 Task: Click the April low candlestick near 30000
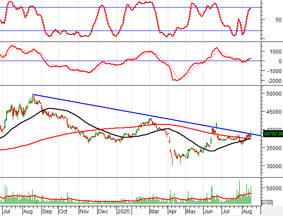pos(172,163)
